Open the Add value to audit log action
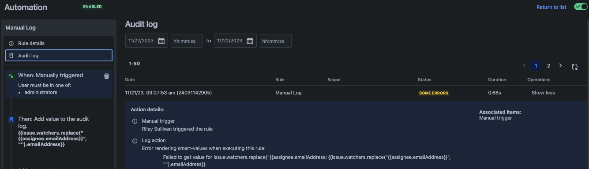 (x=54, y=131)
